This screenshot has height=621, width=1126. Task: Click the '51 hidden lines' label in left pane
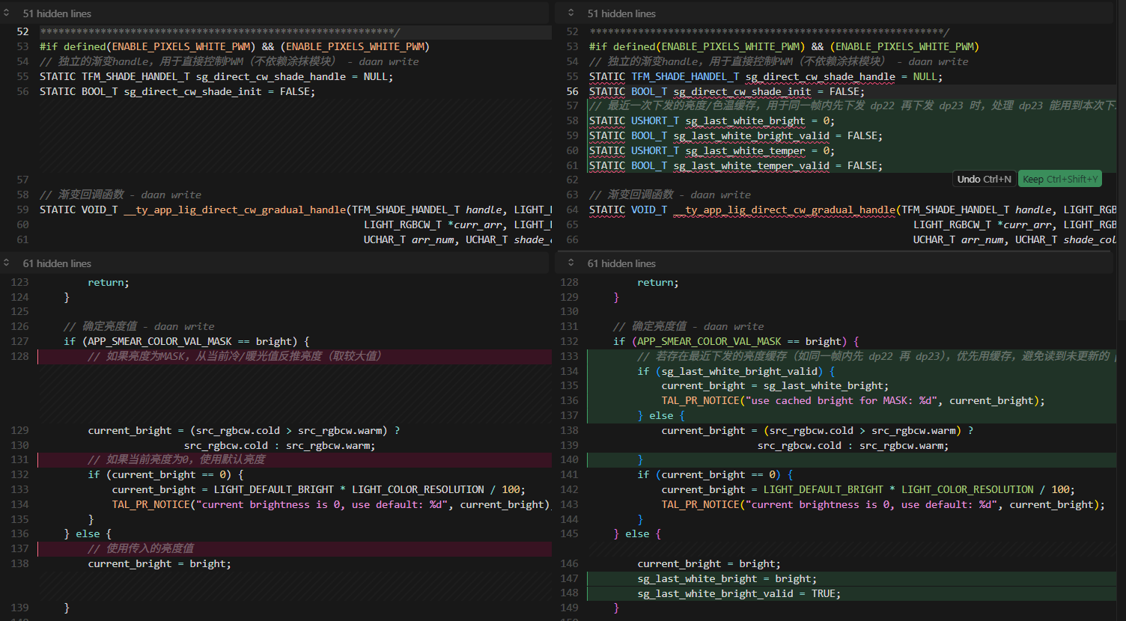tap(57, 13)
